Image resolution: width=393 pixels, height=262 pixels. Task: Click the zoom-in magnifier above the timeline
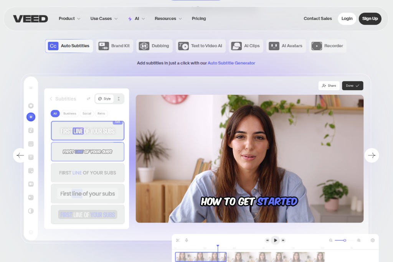click(x=359, y=240)
